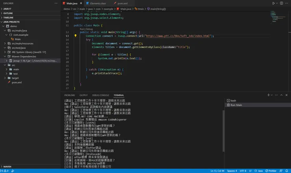The image size is (291, 173).
Task: Open the run options dropdown arrow
Action: (x=277, y=3)
